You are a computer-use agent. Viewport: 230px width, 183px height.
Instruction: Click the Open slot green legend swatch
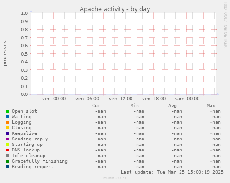tap(8, 111)
